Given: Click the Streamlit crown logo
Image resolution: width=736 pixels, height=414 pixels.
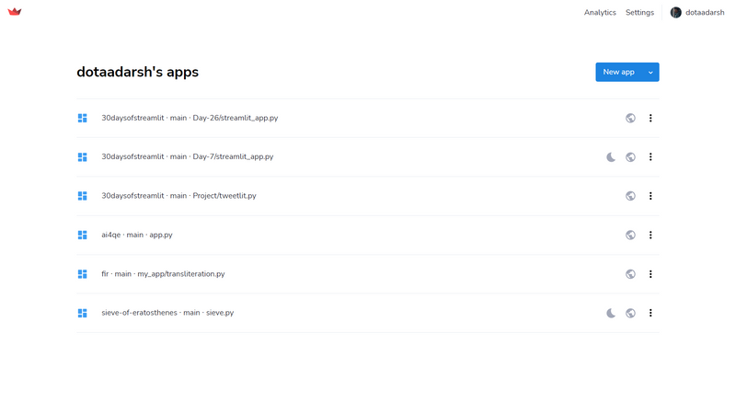Looking at the screenshot, I should click(15, 12).
